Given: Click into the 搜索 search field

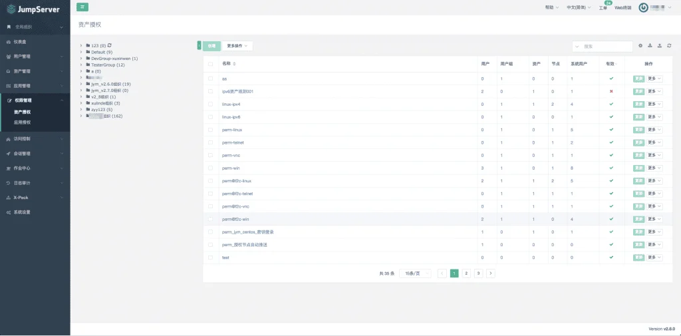Looking at the screenshot, I should 603,46.
